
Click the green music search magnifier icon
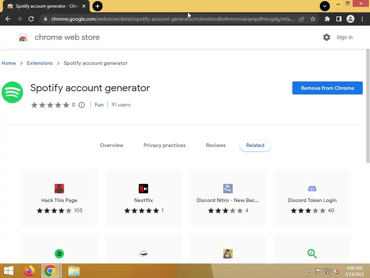point(312,254)
